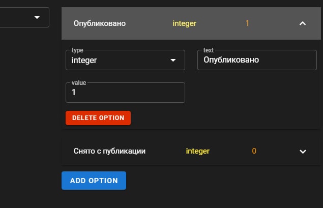Click the Снято с публикации option title
This screenshot has height=208, width=323.
point(110,152)
